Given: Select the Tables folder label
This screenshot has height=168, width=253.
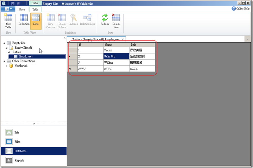Looking at the screenshot, I should (17, 52).
